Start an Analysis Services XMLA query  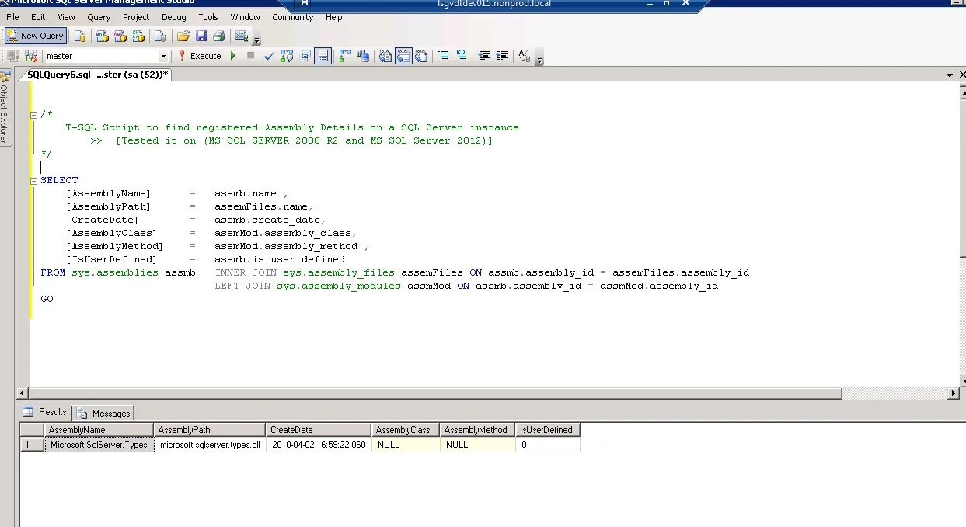click(x=139, y=36)
